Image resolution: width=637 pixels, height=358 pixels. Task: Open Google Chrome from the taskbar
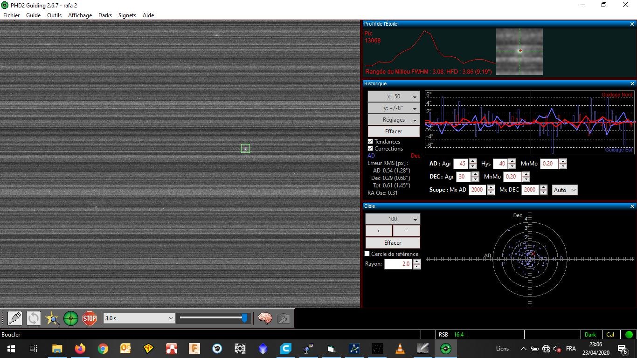(103, 348)
